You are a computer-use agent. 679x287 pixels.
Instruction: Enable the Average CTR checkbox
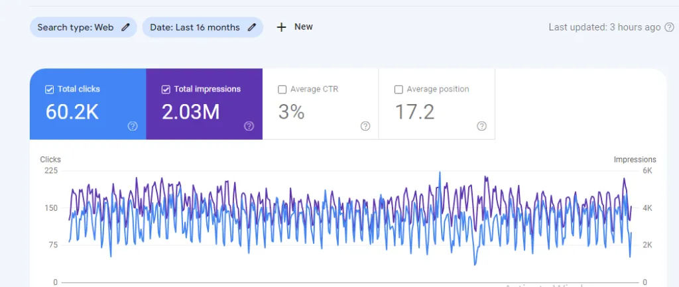[282, 89]
